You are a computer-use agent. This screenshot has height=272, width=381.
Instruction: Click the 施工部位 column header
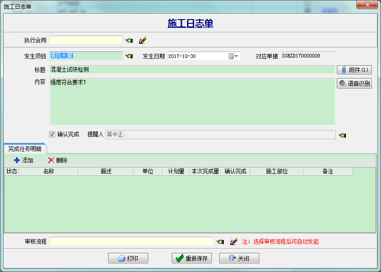click(277, 172)
